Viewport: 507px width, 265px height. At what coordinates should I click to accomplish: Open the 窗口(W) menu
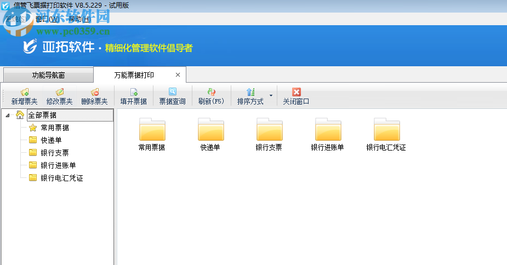pos(48,19)
